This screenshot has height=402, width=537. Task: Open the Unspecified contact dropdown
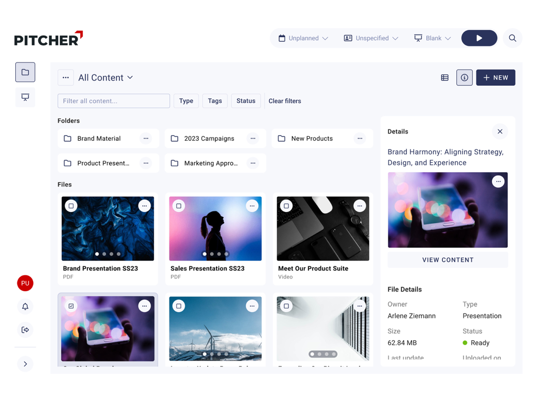click(x=371, y=38)
